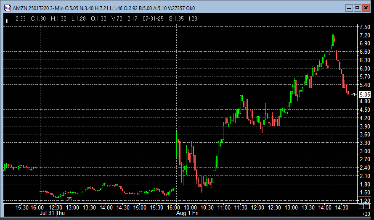Screen dimensions: 374x220
Task: Click the 12:33 time readout
Action: click(x=19, y=18)
